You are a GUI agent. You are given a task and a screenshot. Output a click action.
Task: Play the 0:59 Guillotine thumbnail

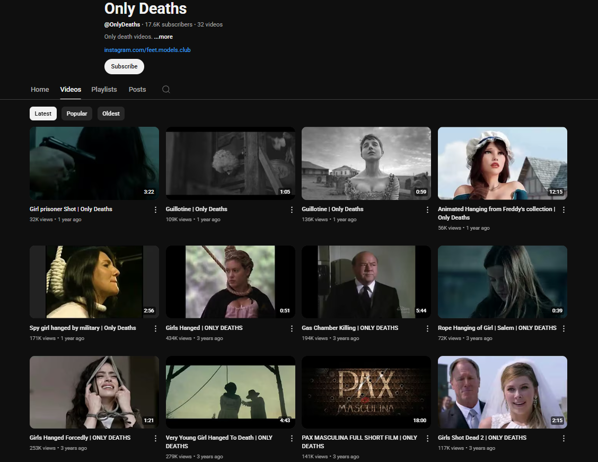click(366, 163)
